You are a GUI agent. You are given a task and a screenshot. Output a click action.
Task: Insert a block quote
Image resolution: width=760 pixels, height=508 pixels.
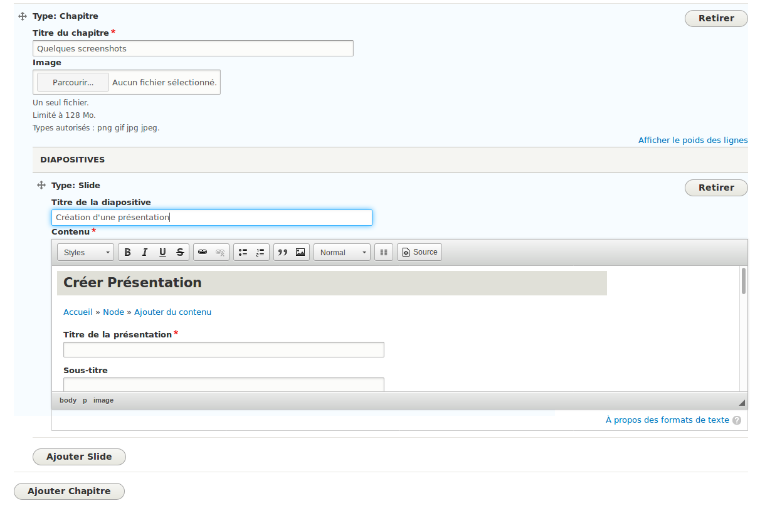coord(283,252)
